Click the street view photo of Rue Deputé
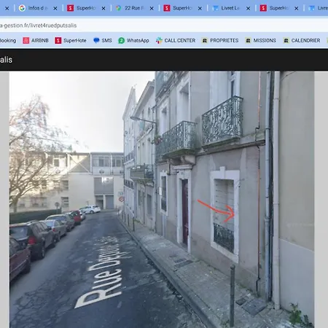 pos(162,199)
